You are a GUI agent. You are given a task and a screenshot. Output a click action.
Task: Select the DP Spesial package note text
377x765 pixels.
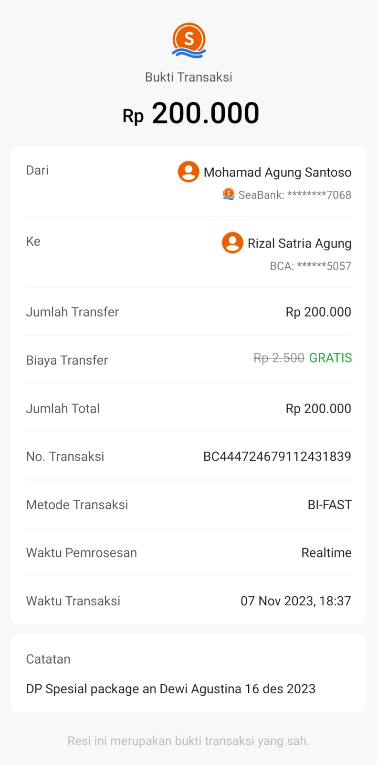tap(170, 688)
